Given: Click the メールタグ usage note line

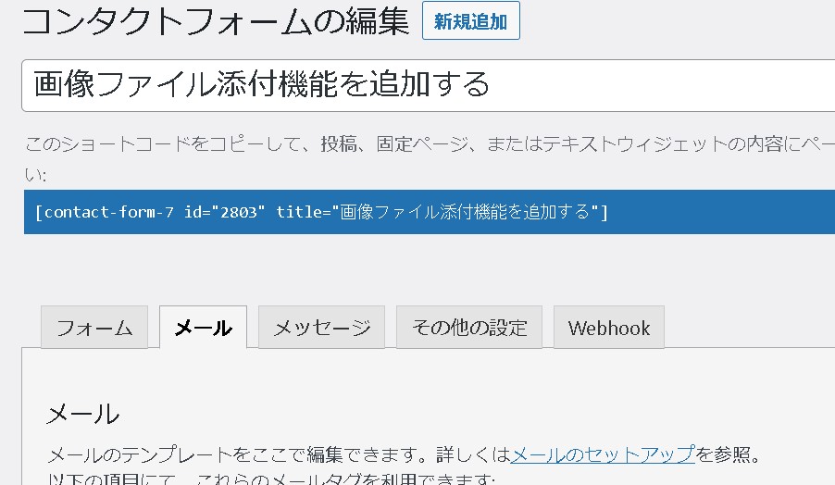Looking at the screenshot, I should [x=270, y=479].
